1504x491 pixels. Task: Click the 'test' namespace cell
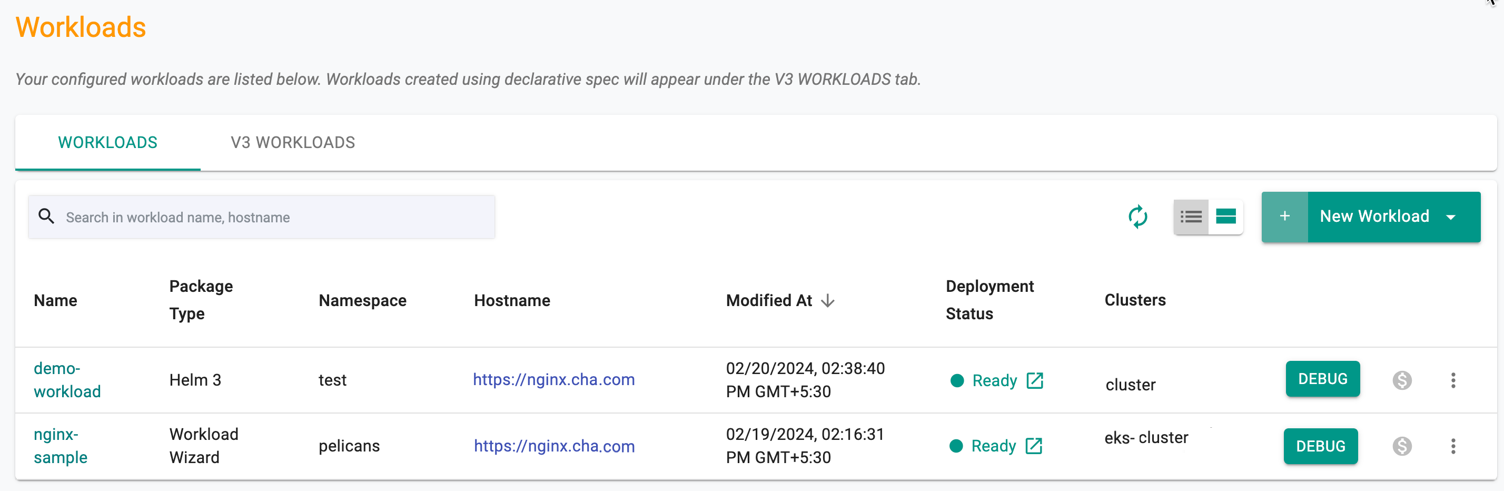click(x=332, y=380)
